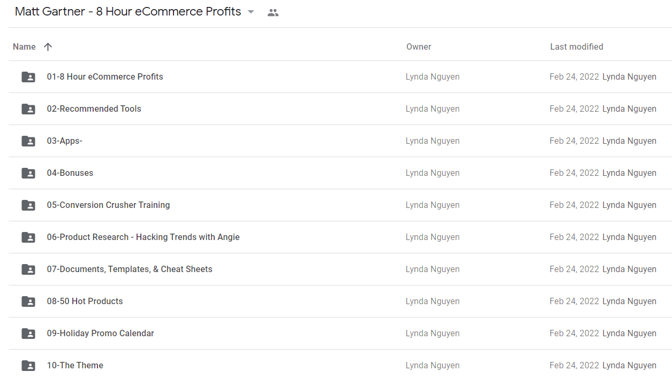Expand the folder title dropdown arrow
The image size is (672, 379).
(x=251, y=12)
